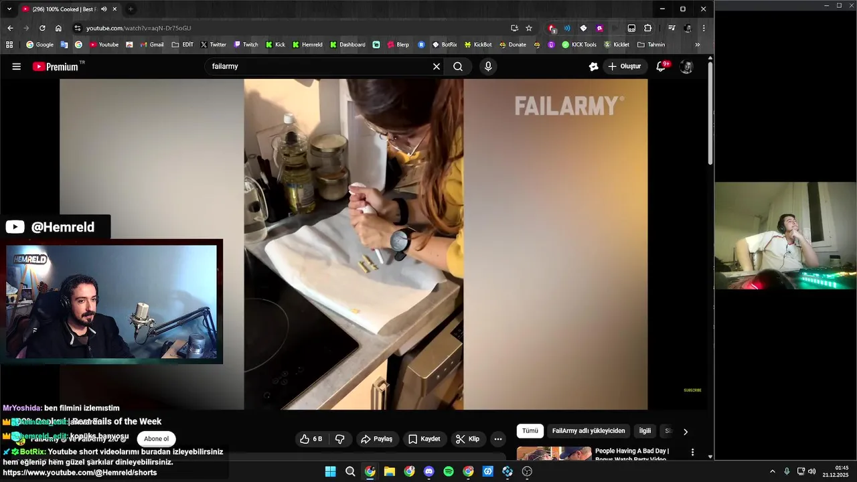
Task: Open the Twitter bookmark
Action: 214,45
